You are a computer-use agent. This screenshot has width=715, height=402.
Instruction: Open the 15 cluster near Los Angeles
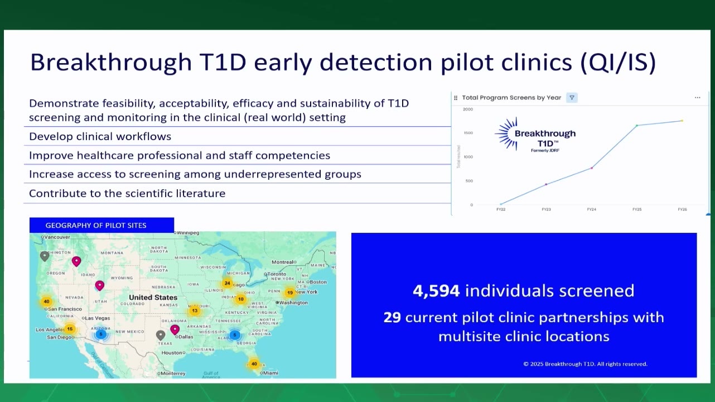coord(70,329)
